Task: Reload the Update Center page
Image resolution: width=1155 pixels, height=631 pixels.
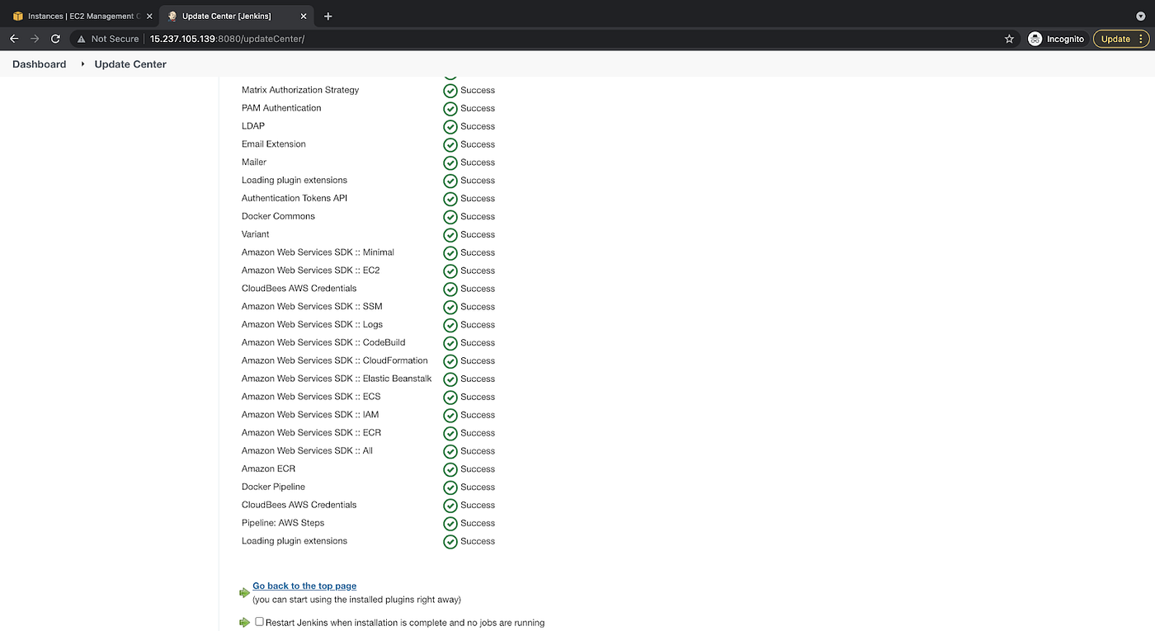Action: pyautogui.click(x=55, y=39)
